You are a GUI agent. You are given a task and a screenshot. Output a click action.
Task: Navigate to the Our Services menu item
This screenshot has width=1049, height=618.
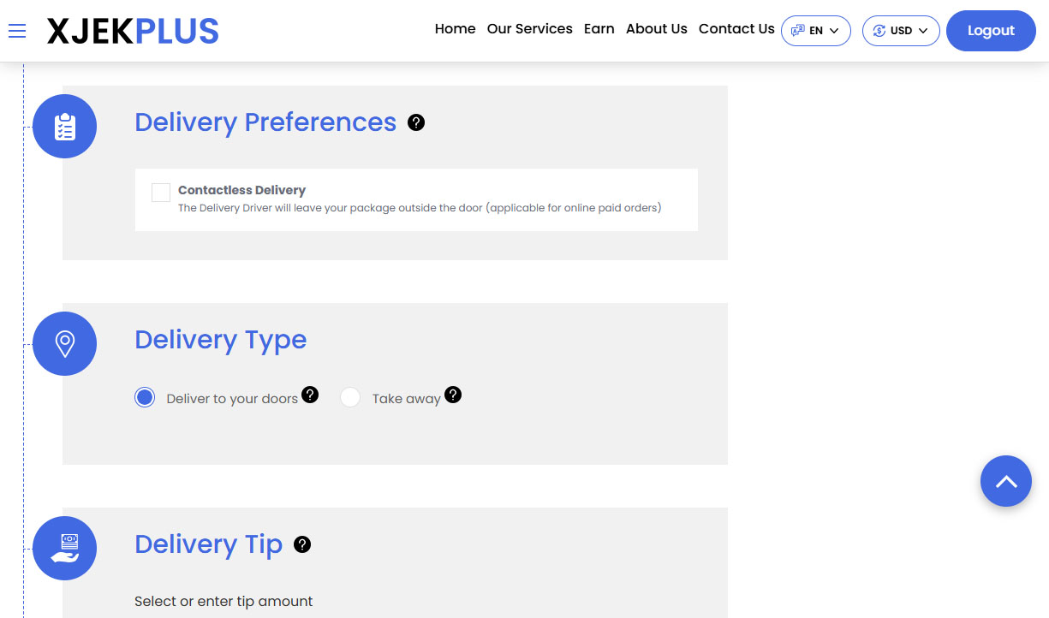point(529,29)
